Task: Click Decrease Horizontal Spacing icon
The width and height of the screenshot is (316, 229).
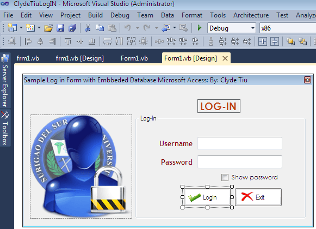Action: coord(183,41)
